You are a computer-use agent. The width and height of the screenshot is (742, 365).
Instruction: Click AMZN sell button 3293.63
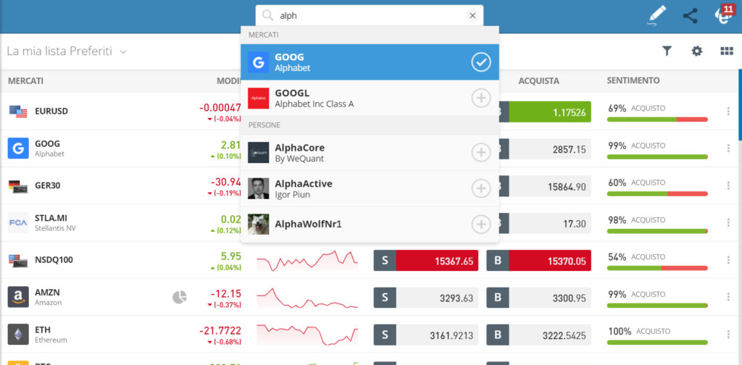click(x=426, y=298)
